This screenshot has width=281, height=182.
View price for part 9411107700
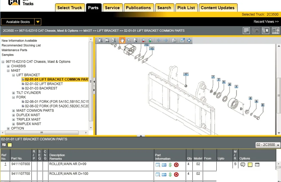click(170, 174)
